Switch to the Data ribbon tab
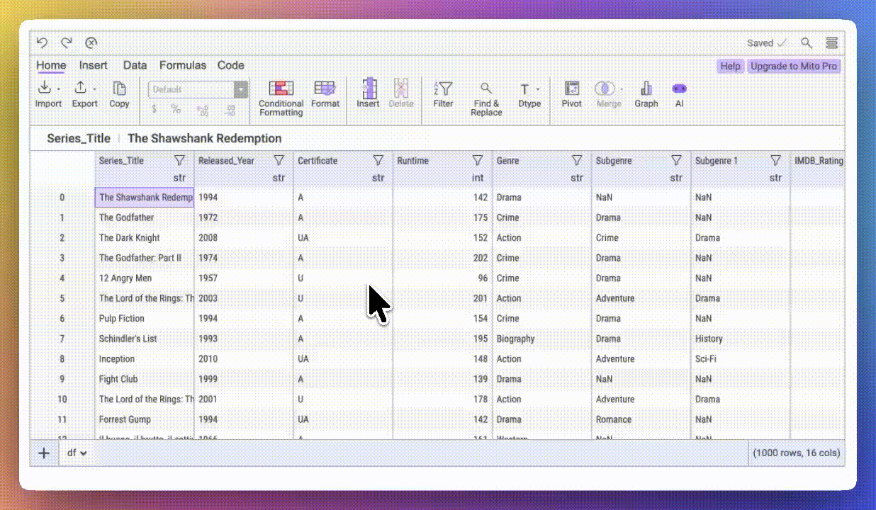Image resolution: width=876 pixels, height=510 pixels. 135,65
